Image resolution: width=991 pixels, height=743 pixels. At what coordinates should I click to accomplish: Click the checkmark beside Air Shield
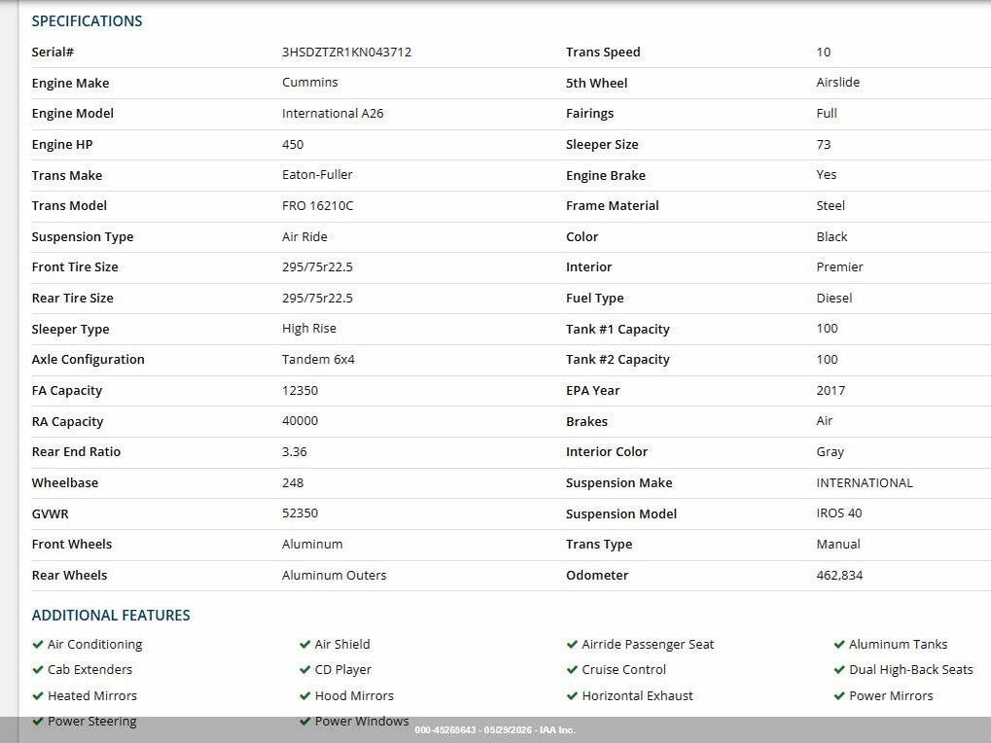tap(304, 645)
